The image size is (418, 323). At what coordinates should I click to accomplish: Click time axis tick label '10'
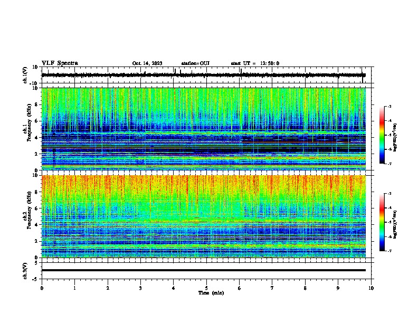coord(371,288)
